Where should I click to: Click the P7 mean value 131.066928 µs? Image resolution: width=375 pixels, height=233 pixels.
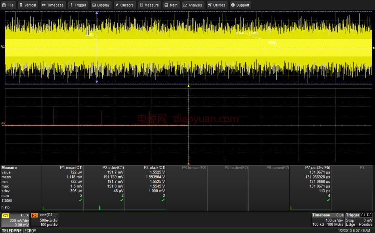[x=318, y=177]
